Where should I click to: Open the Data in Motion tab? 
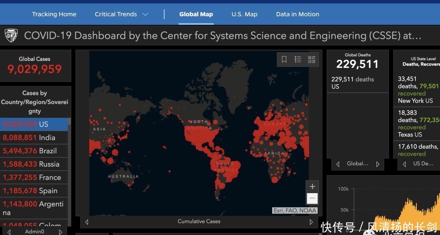[x=297, y=14]
